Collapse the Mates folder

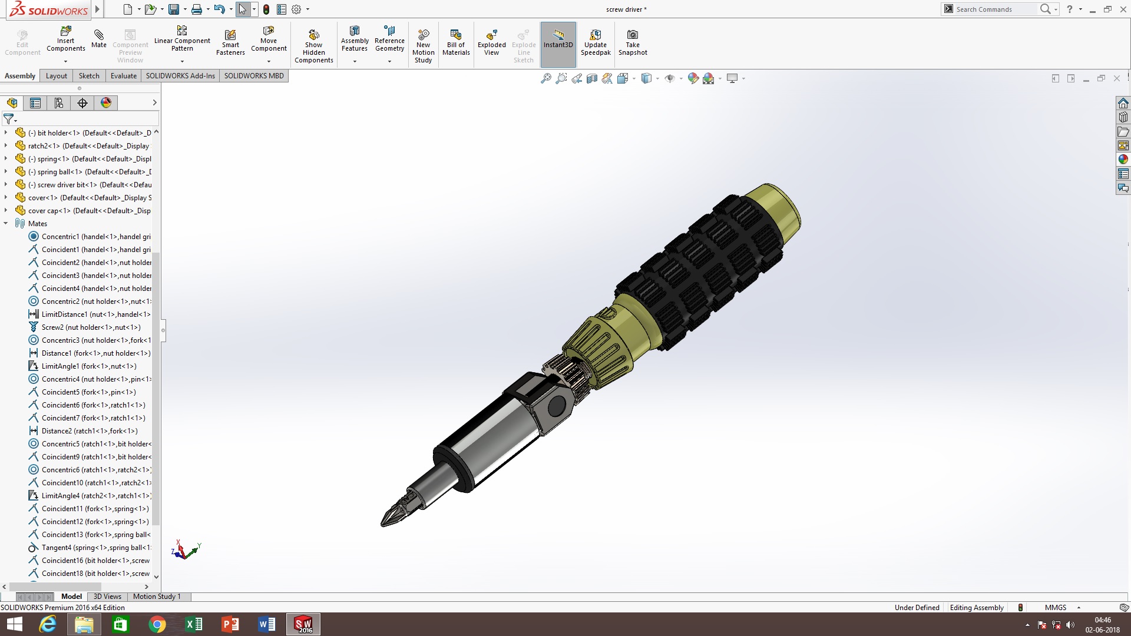tap(6, 223)
